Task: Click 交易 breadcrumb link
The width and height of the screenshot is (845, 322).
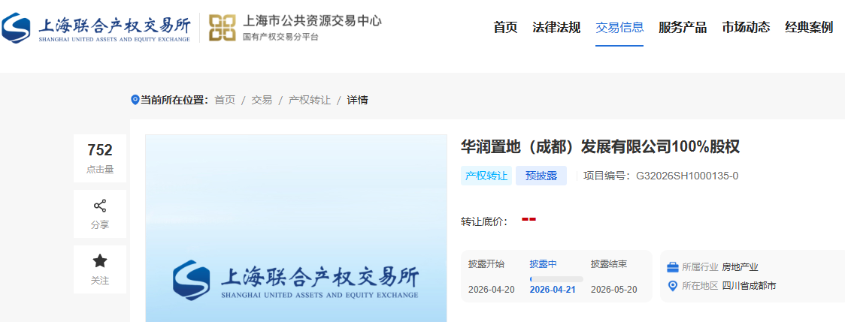Action: [262, 100]
